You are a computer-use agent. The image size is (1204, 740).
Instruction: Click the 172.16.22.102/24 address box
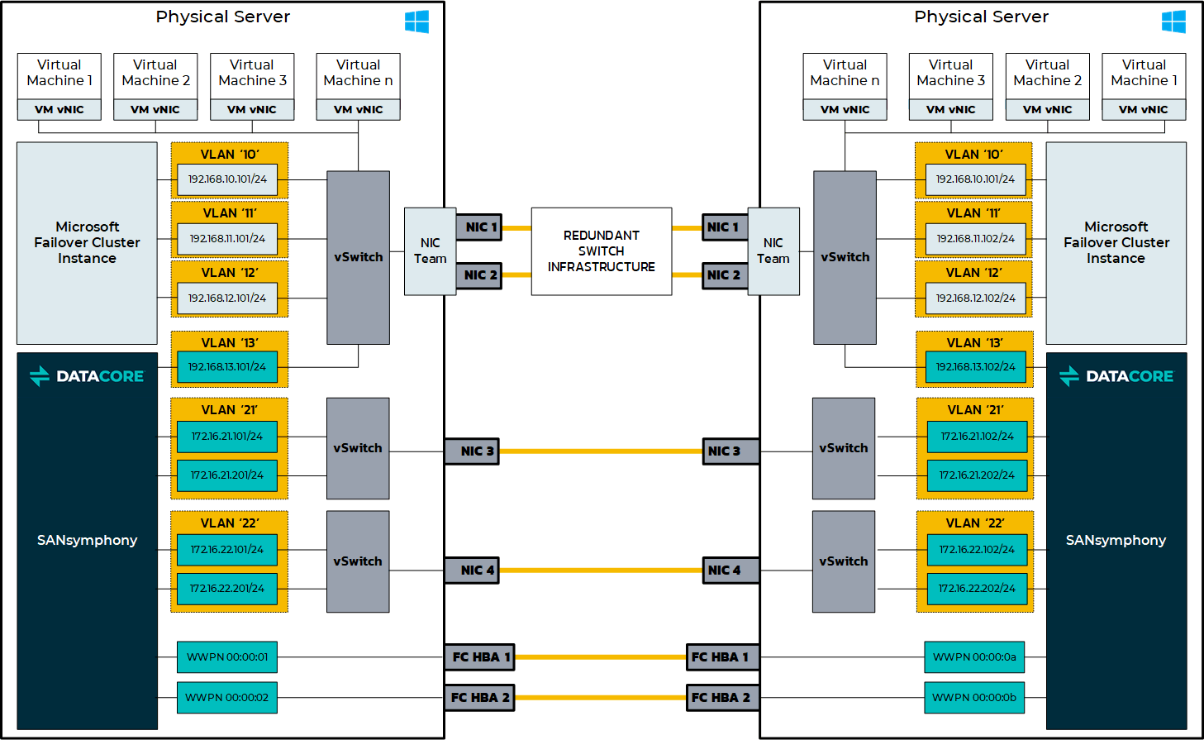(x=977, y=550)
